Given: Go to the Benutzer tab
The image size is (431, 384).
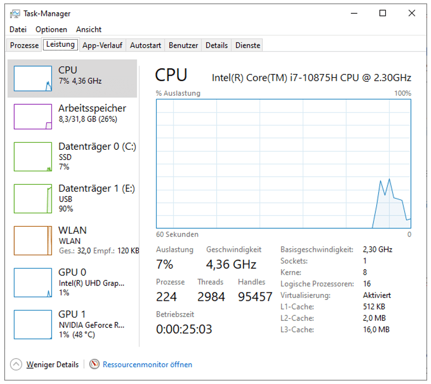Looking at the screenshot, I should point(183,45).
